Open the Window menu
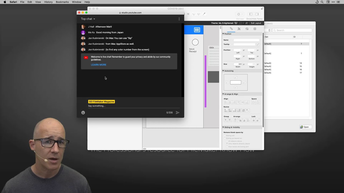344x193 pixels. [x=77, y=2]
